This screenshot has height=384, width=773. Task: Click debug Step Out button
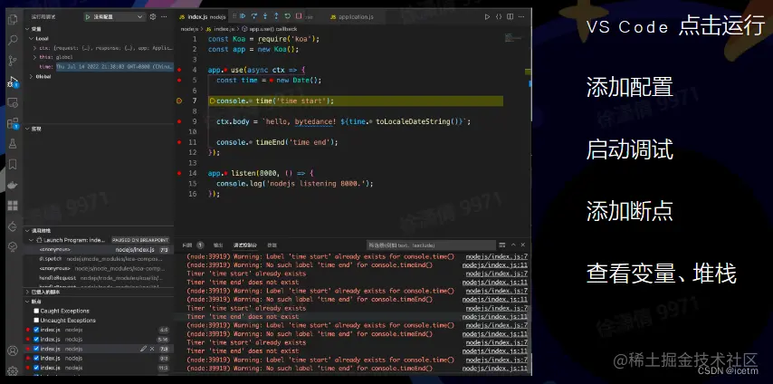[276, 16]
